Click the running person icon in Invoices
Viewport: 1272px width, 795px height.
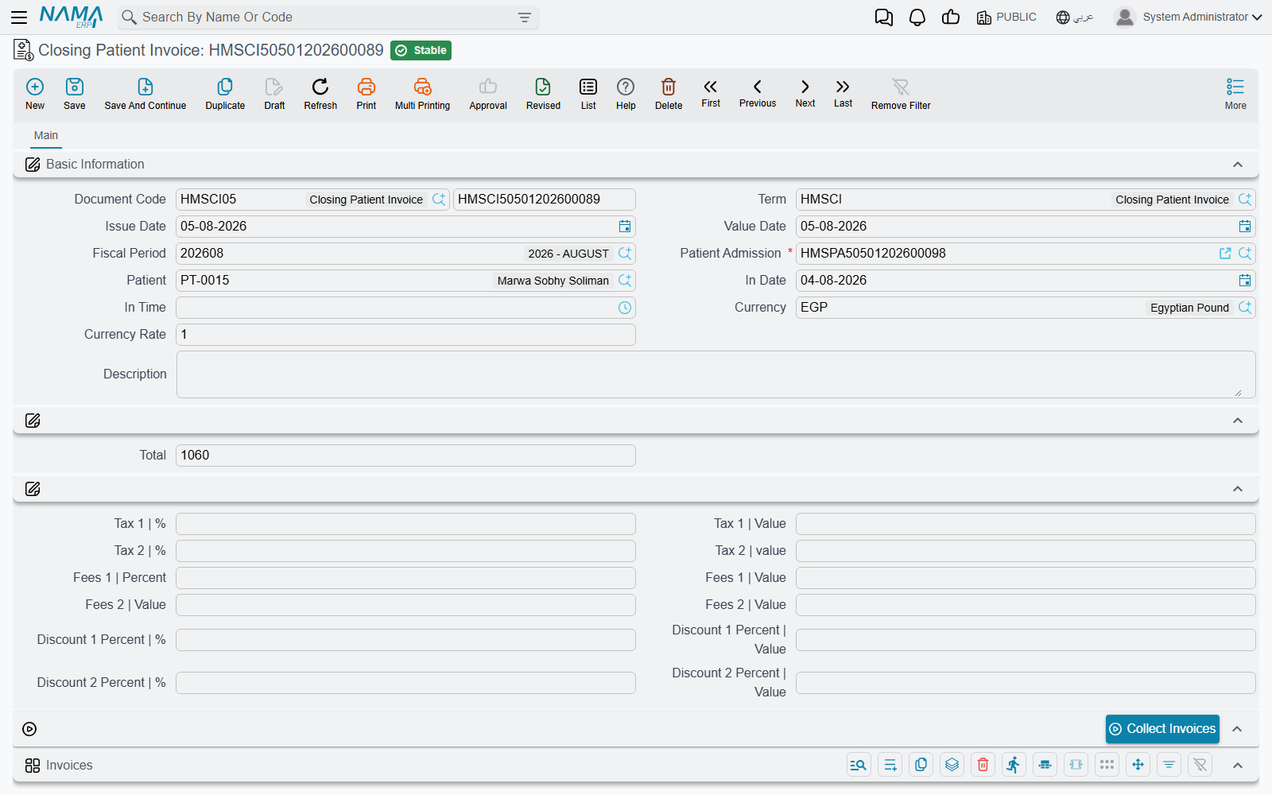coord(1014,765)
